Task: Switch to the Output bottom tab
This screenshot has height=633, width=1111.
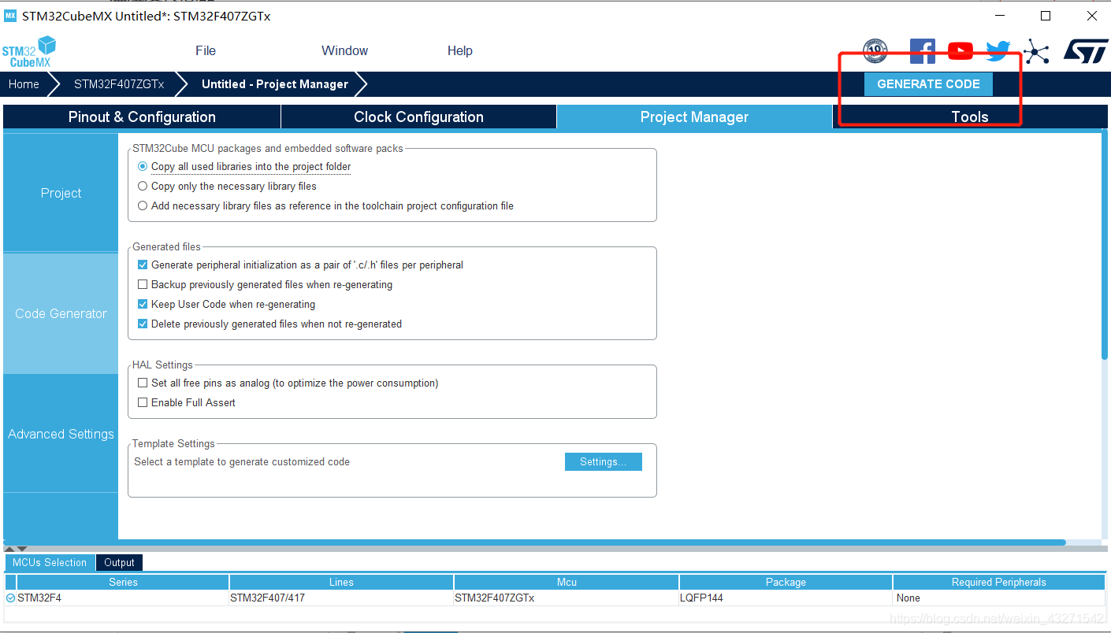Action: (x=119, y=563)
